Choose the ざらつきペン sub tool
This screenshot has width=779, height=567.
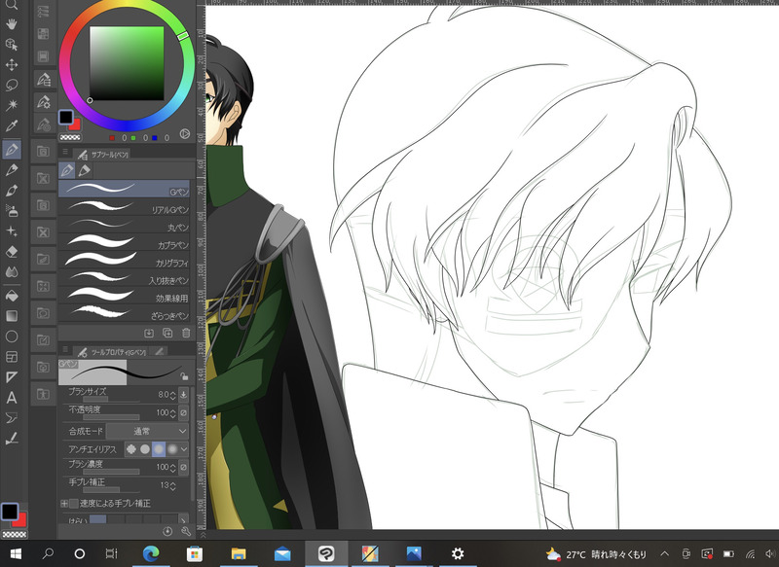pyautogui.click(x=125, y=313)
